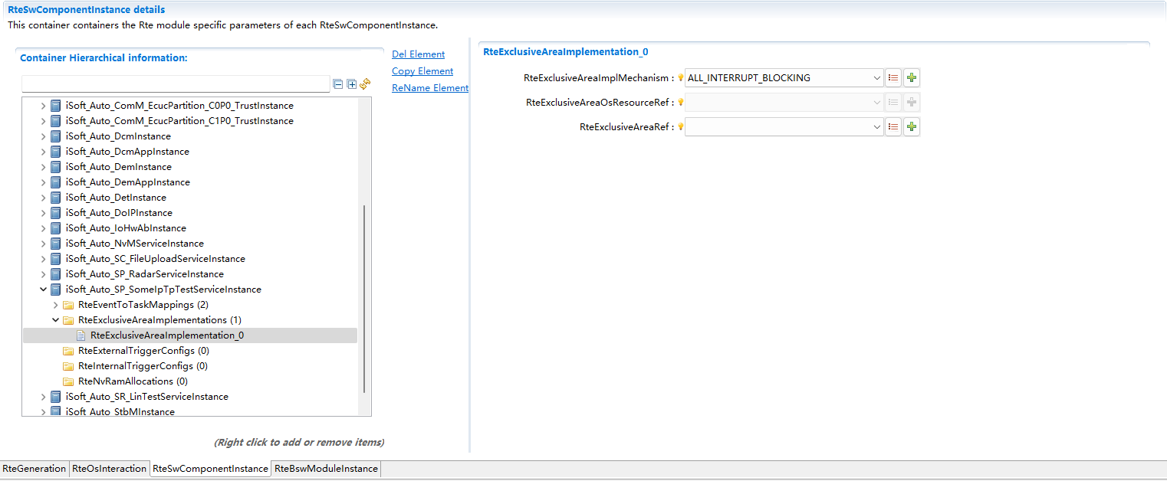
Task: Collapse RteExclusiveAreaImplementations folder
Action: coord(55,320)
